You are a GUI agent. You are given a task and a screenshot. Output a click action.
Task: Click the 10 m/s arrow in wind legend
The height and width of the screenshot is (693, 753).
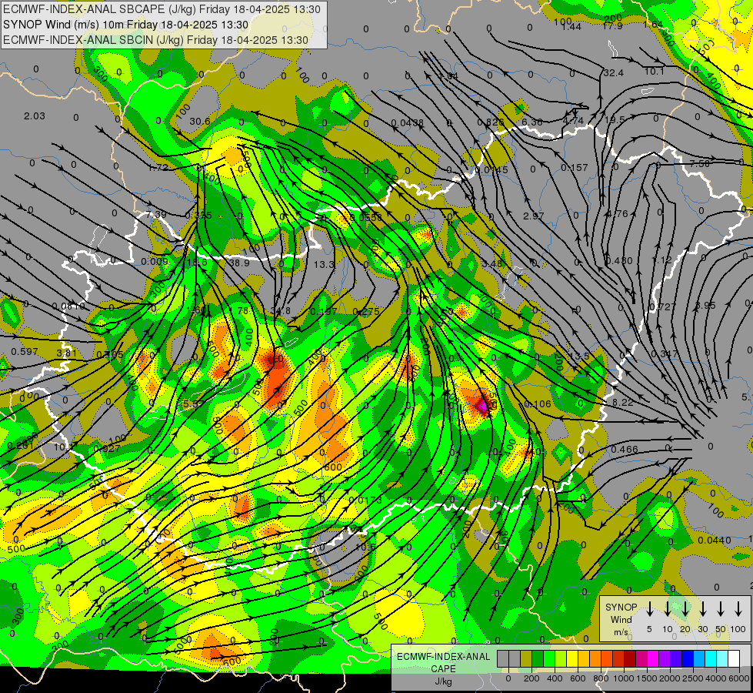click(667, 609)
